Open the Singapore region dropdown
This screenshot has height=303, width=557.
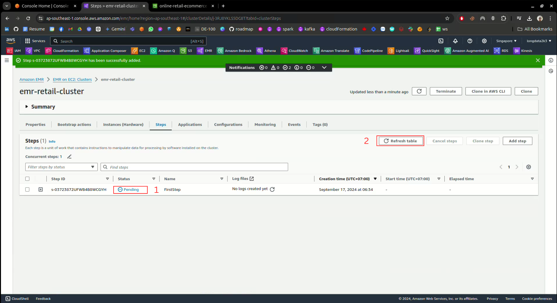coord(506,41)
